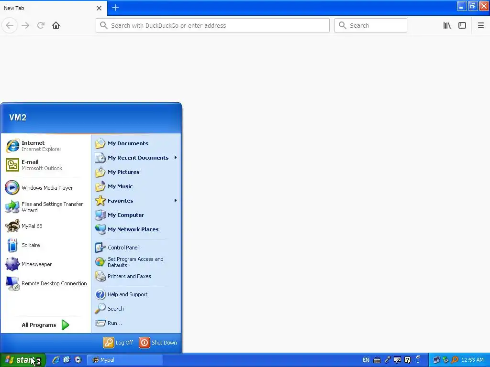Close the New Tab tab
The image size is (490, 367).
click(99, 8)
